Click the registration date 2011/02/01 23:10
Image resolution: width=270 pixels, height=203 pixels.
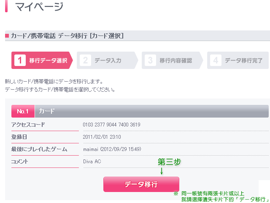pyautogui.click(x=102, y=137)
